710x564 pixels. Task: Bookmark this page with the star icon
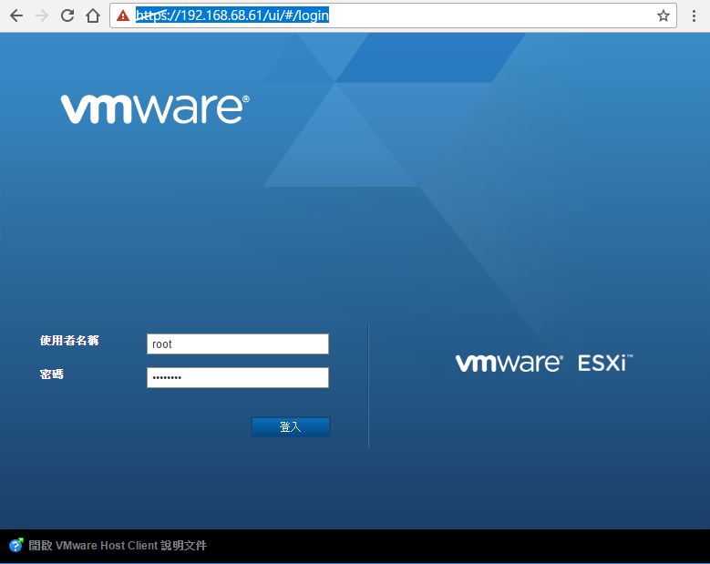(664, 15)
